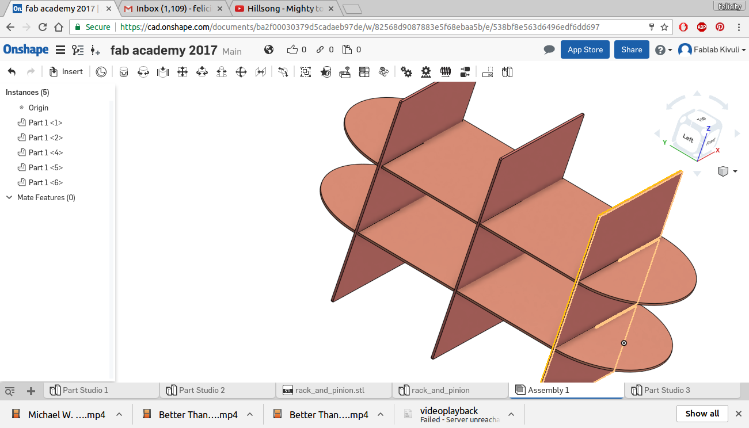Bookmark this page with the star icon

coord(664,27)
